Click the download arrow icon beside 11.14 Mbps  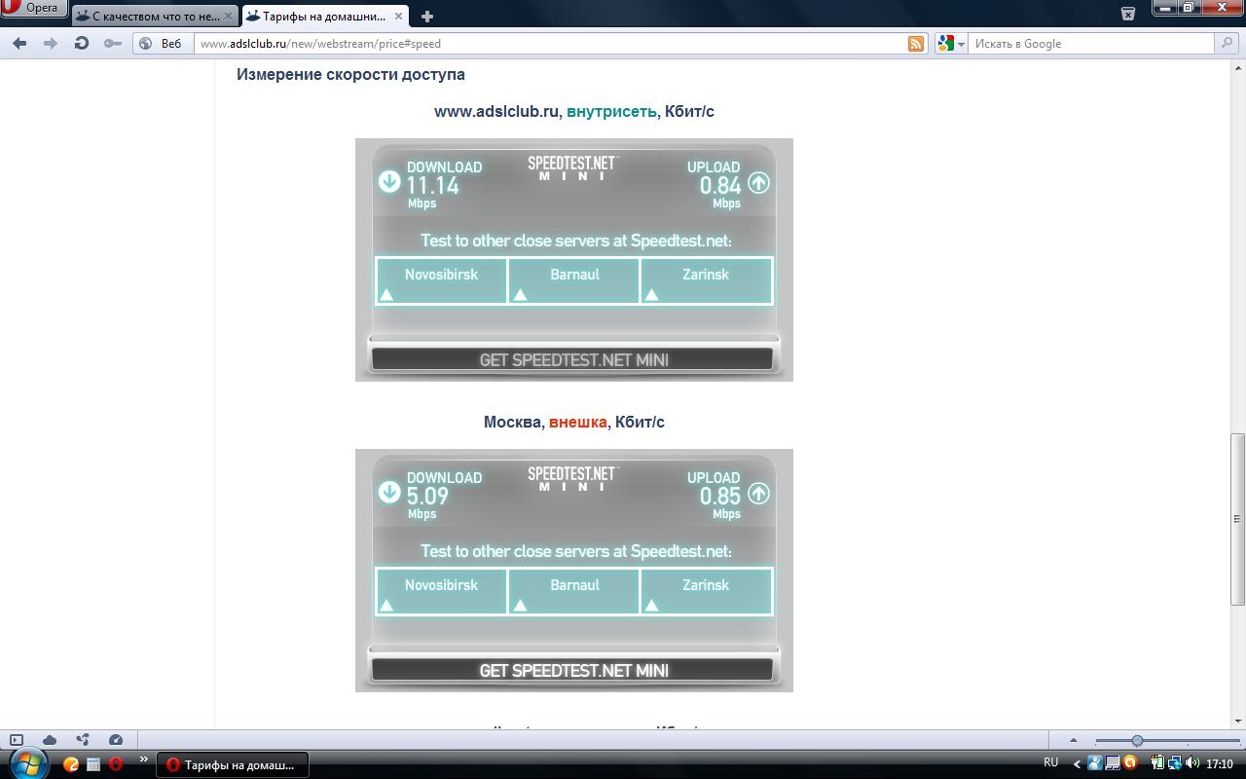pos(389,181)
